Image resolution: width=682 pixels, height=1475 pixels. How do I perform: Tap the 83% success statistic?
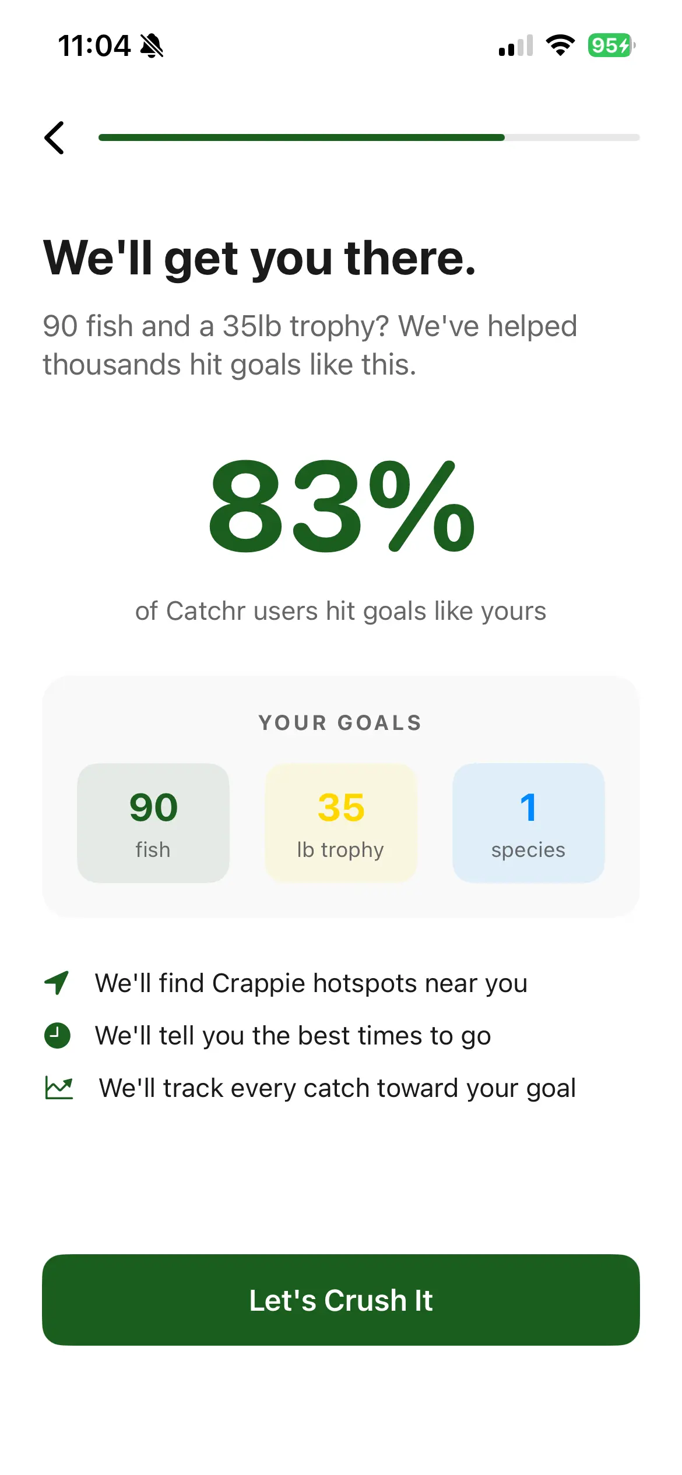point(342,505)
